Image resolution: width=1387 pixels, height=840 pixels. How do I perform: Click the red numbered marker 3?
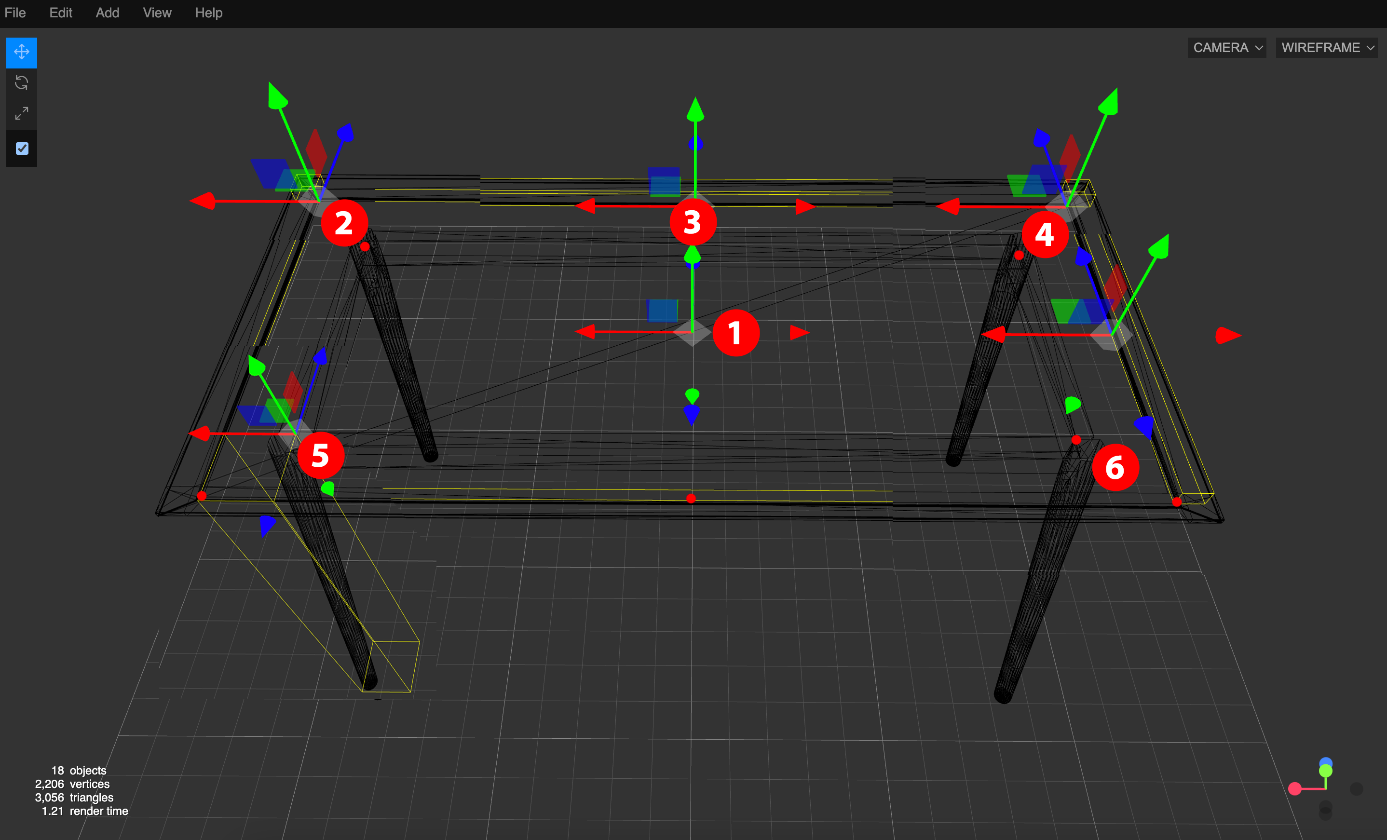click(x=693, y=222)
